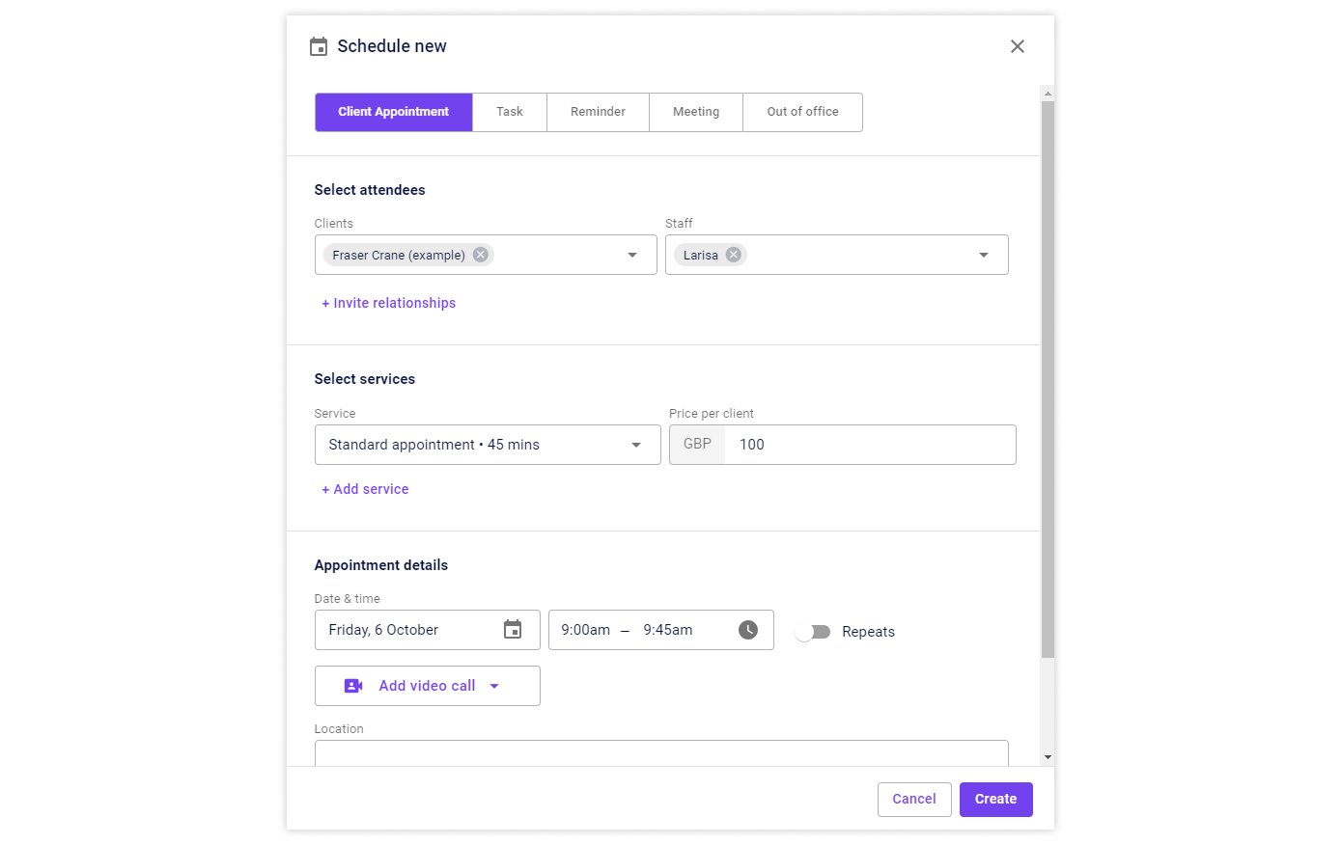The width and height of the screenshot is (1342, 845).
Task: Switch to the Task tab
Action: pos(510,112)
